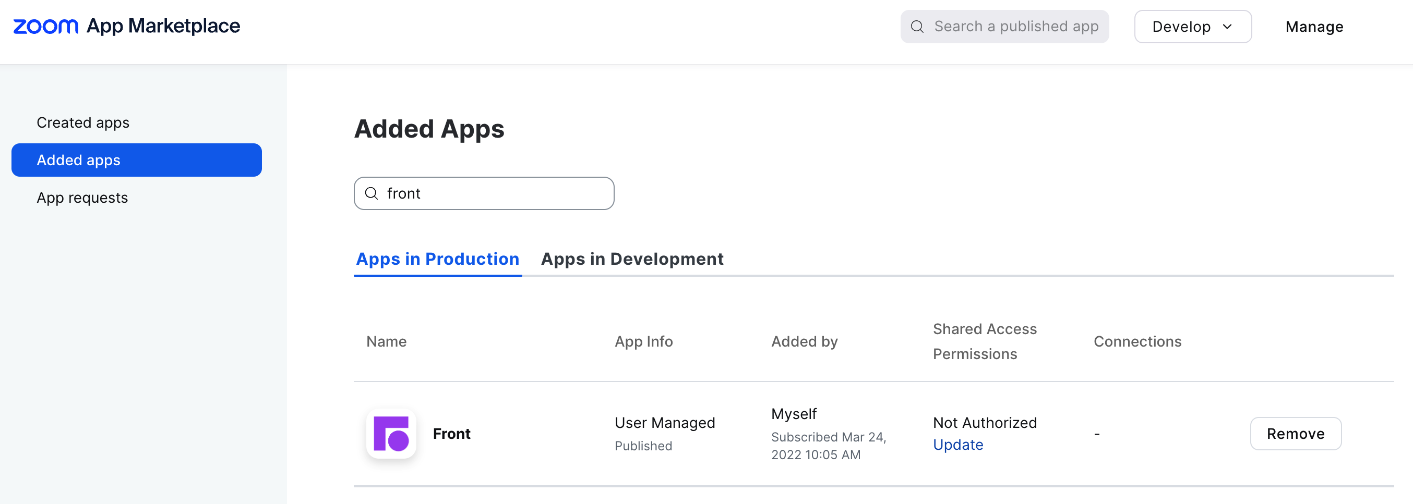Click Not Authorized text in Front row
The width and height of the screenshot is (1413, 504).
tap(985, 422)
